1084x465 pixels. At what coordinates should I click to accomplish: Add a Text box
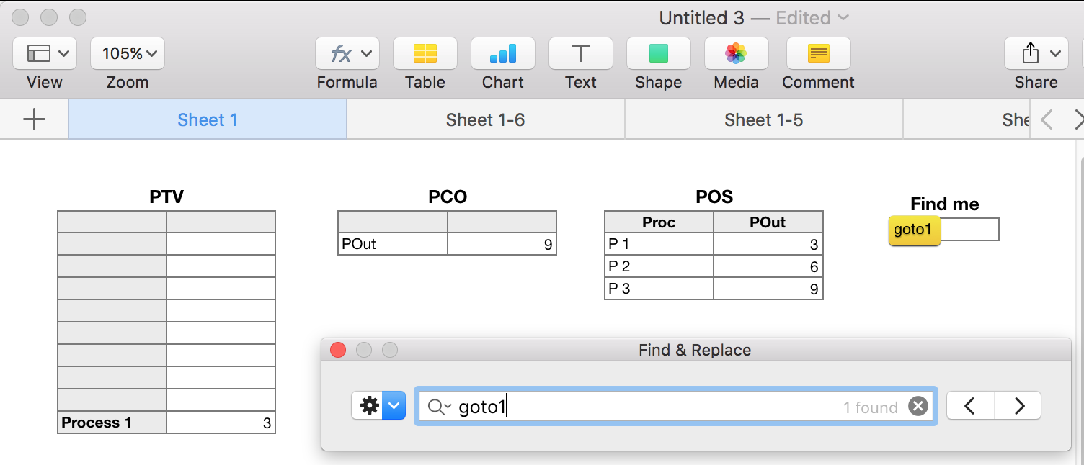pyautogui.click(x=580, y=53)
